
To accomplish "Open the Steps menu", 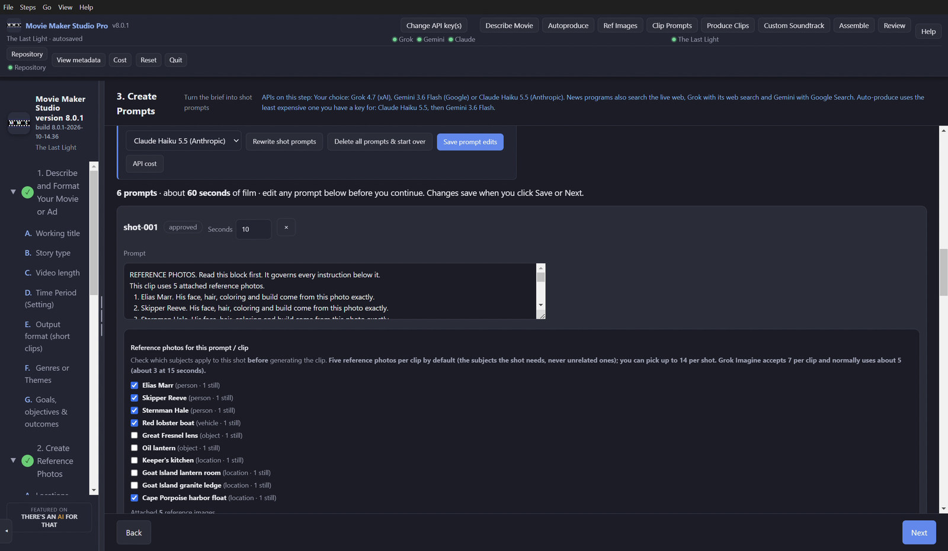I will pos(28,7).
